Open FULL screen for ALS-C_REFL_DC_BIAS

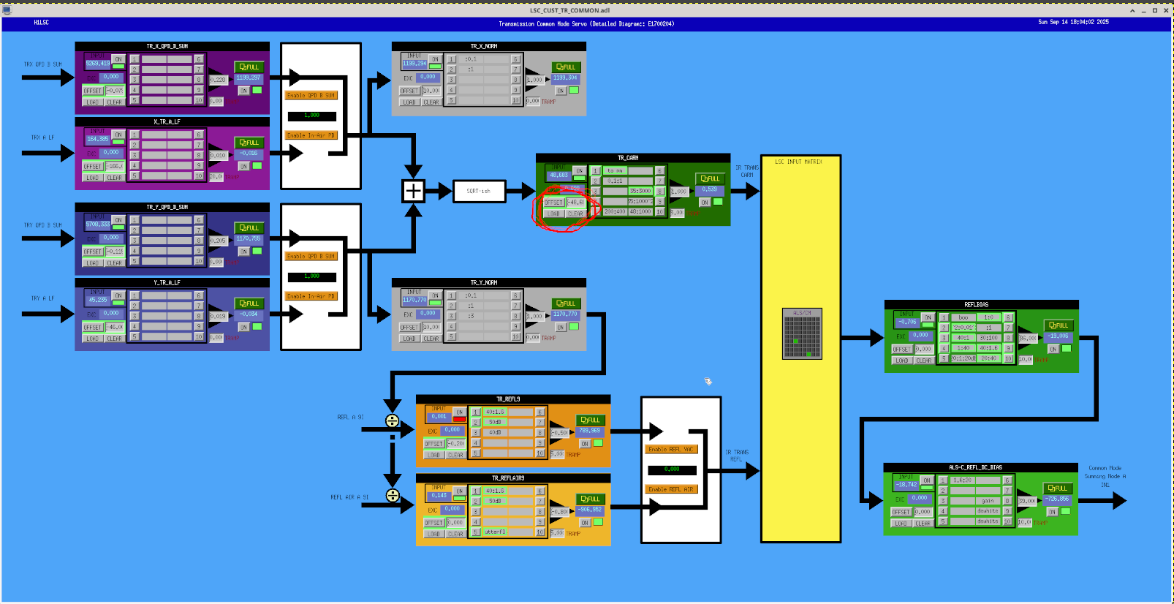coord(1057,488)
